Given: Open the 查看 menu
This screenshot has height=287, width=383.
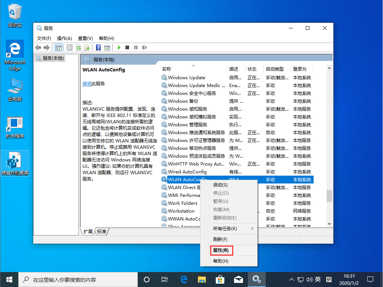Looking at the screenshot, I should coord(85,38).
